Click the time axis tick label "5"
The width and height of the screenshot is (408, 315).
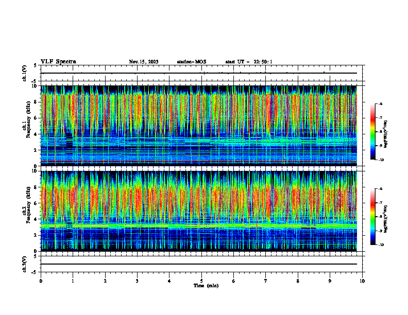201,281
